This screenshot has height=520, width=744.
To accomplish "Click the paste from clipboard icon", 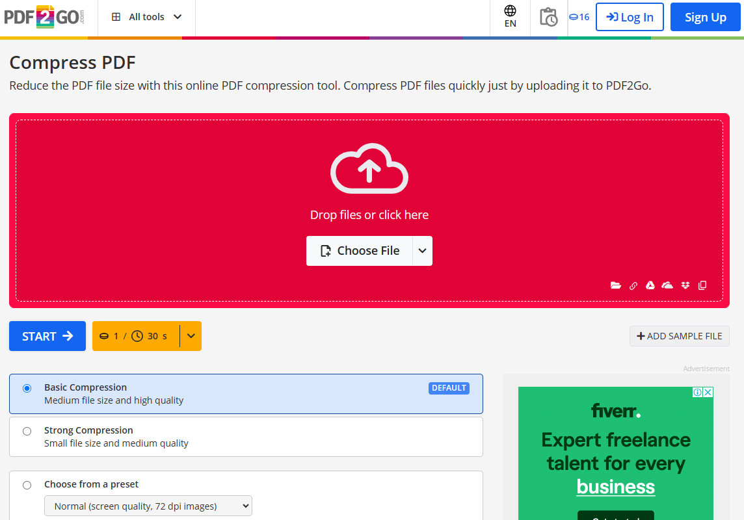I will 702,285.
